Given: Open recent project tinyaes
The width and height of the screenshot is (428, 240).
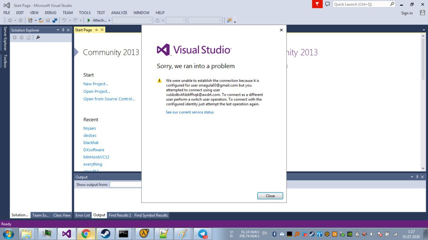Looking at the screenshot, I should tap(90, 128).
